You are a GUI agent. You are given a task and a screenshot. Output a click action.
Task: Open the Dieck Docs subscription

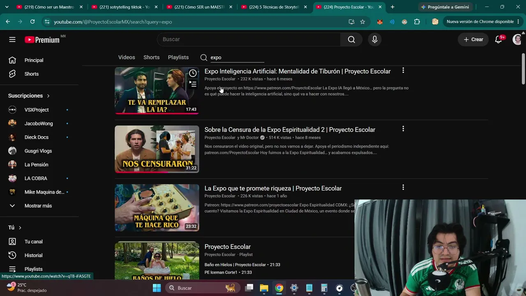click(37, 137)
